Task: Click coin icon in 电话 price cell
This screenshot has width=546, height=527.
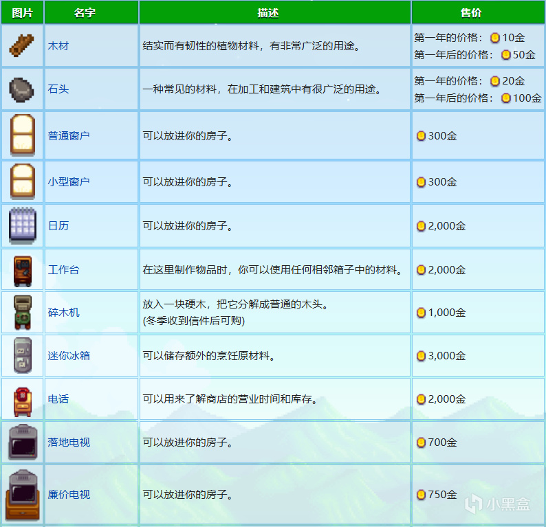Action: [421, 399]
